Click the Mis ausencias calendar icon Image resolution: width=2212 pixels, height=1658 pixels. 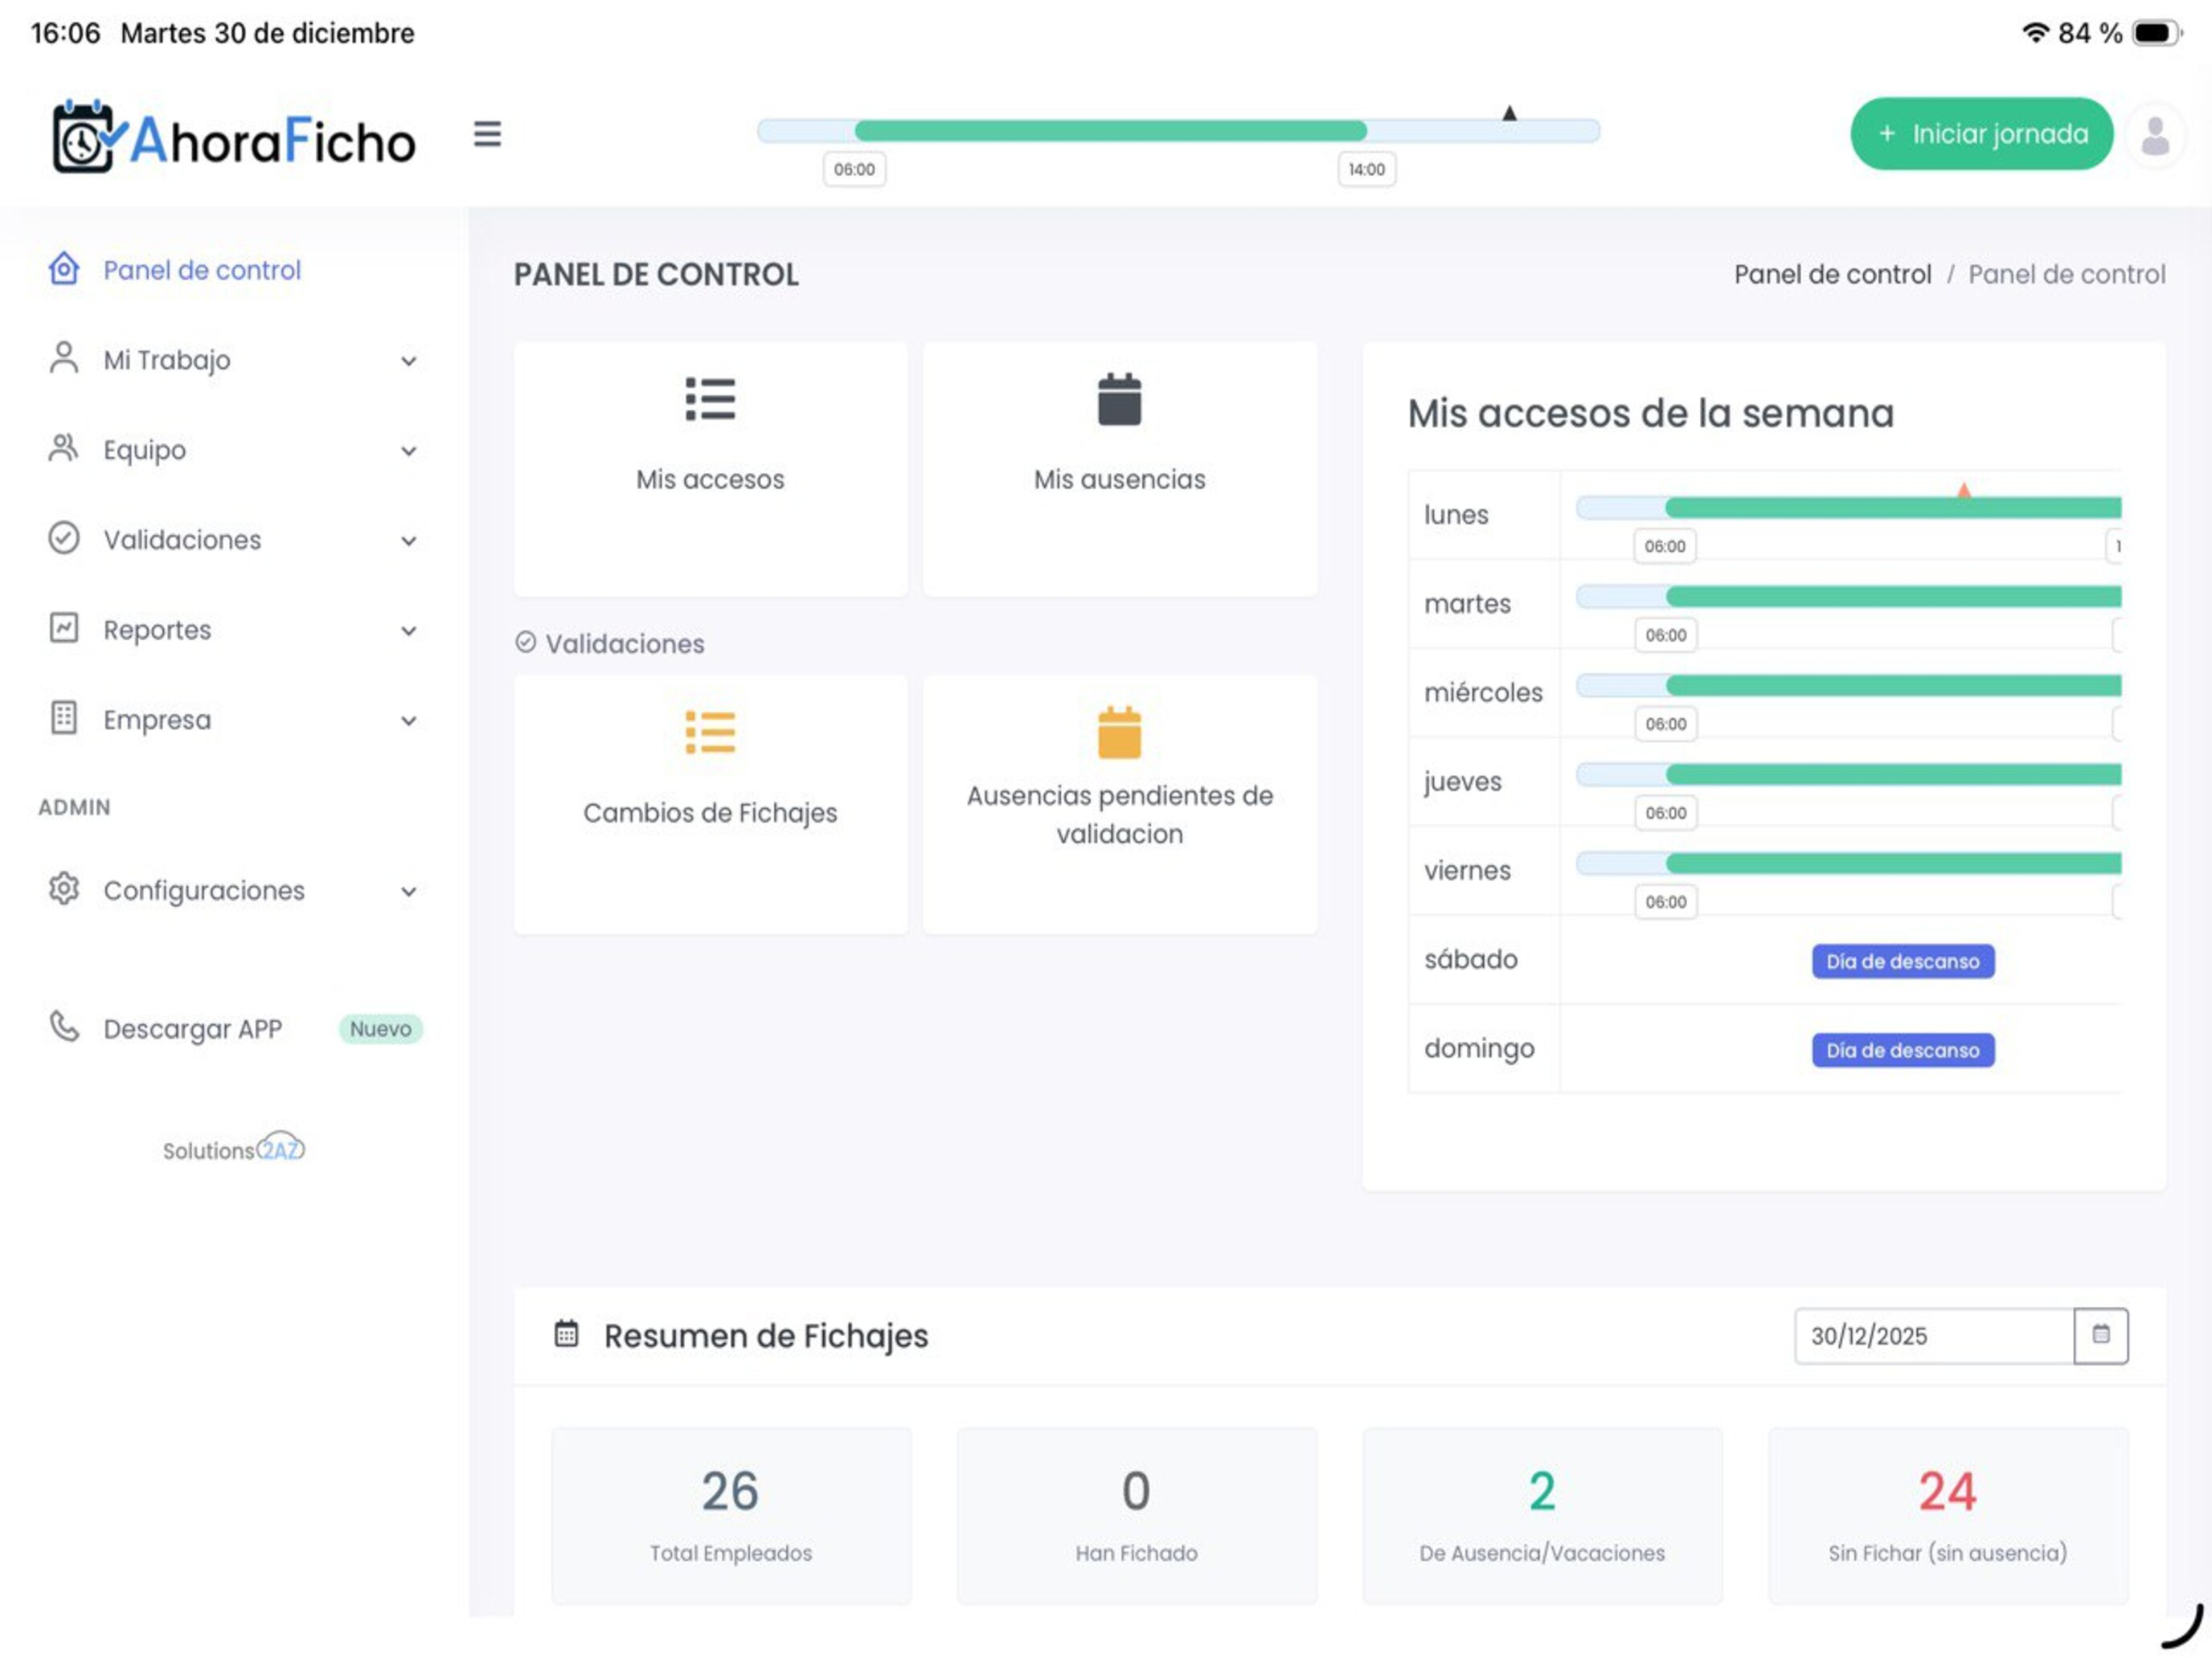(x=1119, y=398)
